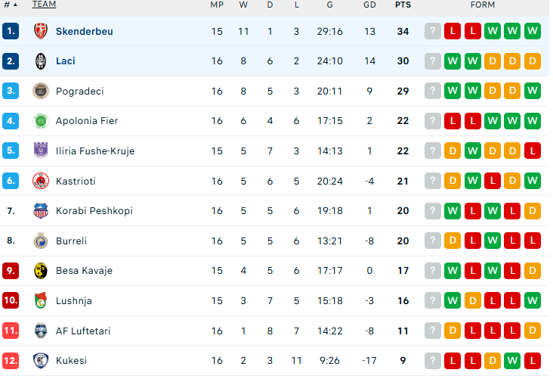Sort standings by PTS column header
Viewport: 553px width, 379px height.
click(403, 5)
